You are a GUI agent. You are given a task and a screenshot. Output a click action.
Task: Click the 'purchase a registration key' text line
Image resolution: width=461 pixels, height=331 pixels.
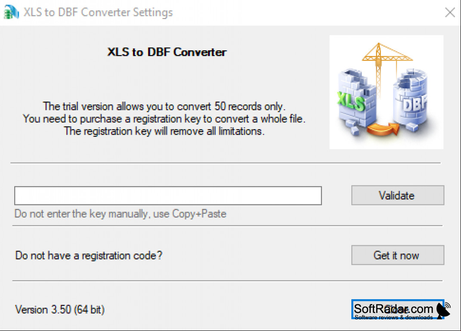(x=164, y=119)
